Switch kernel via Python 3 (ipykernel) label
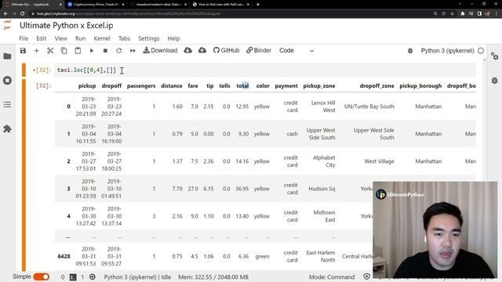This screenshot has width=502, height=282. (447, 50)
